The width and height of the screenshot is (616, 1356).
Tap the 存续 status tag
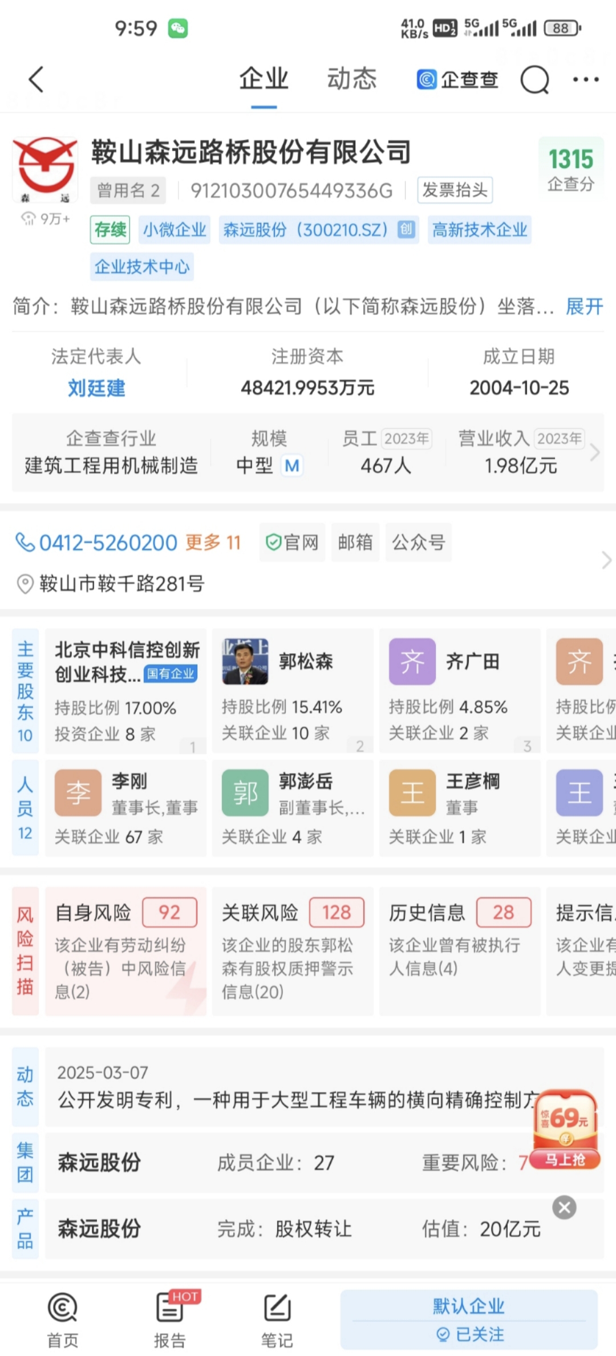110,230
